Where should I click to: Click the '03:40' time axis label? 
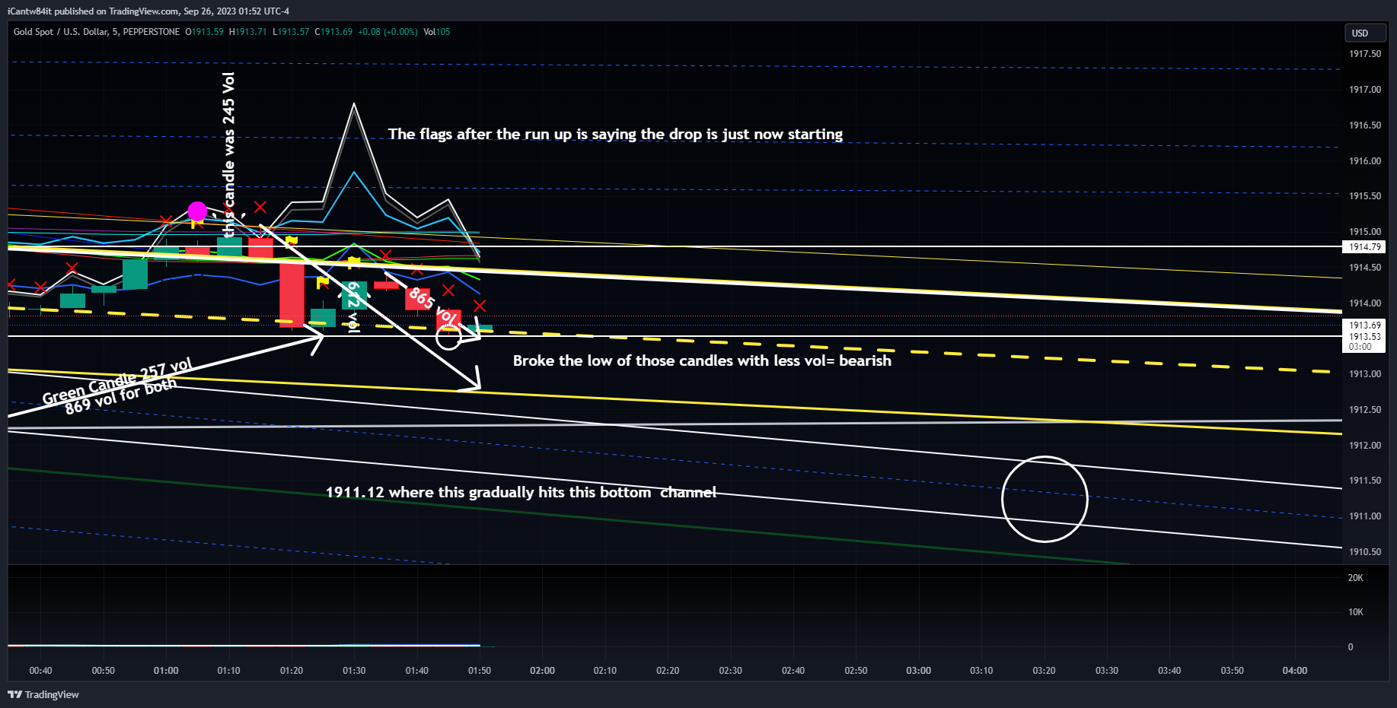pos(1169,671)
